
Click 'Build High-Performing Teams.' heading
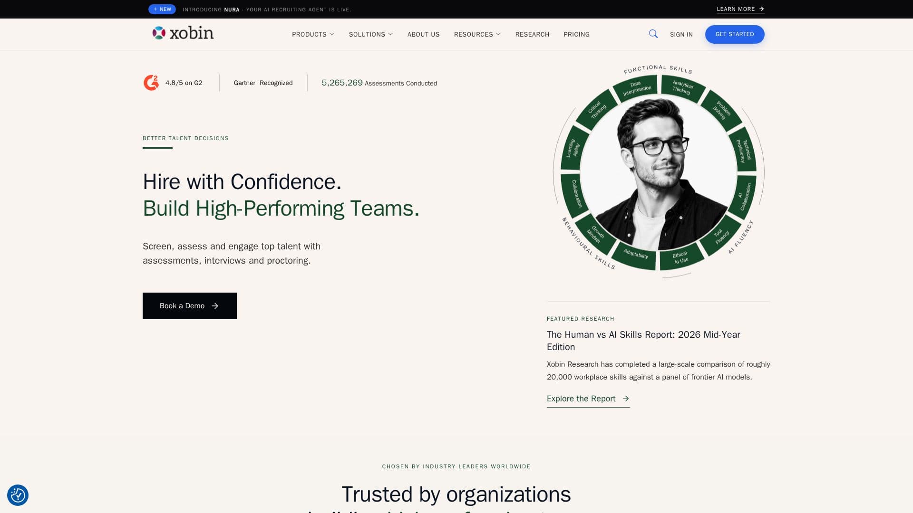(x=281, y=209)
